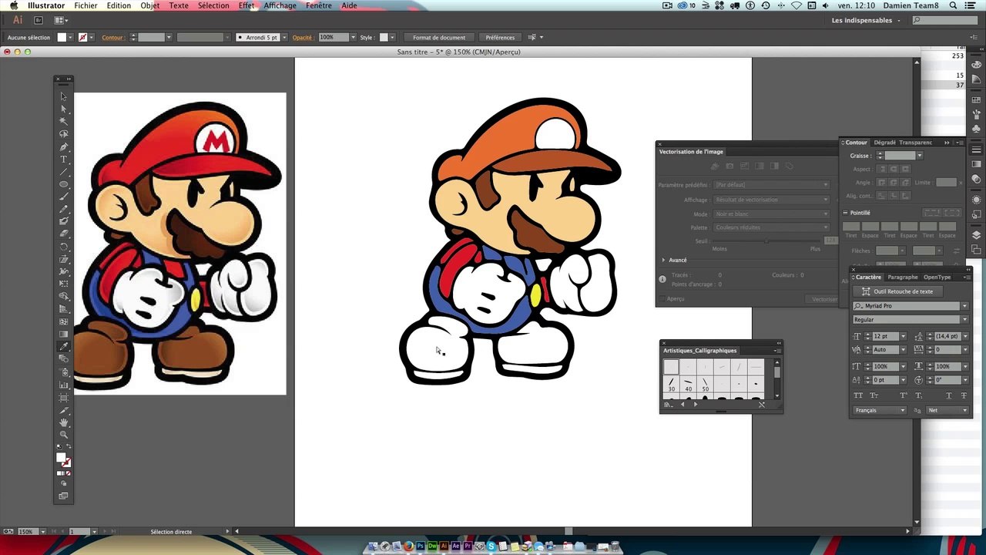Open the Effet menu

pos(246,5)
